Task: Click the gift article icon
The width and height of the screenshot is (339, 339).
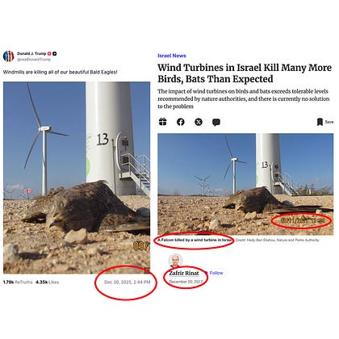Action: [163, 122]
